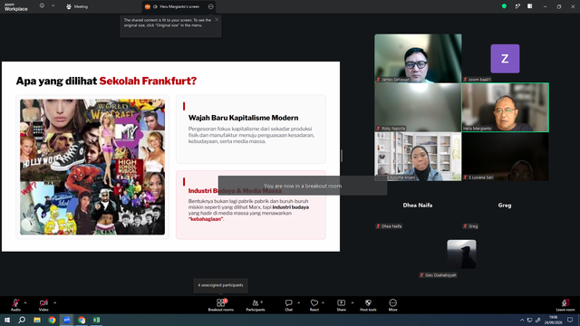This screenshot has width=580, height=326.
Task: Select Gies Dzahabiyyah's profile picture tile
Action: click(x=461, y=254)
